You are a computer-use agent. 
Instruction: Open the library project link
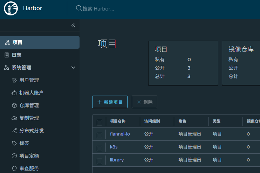coord(117,160)
